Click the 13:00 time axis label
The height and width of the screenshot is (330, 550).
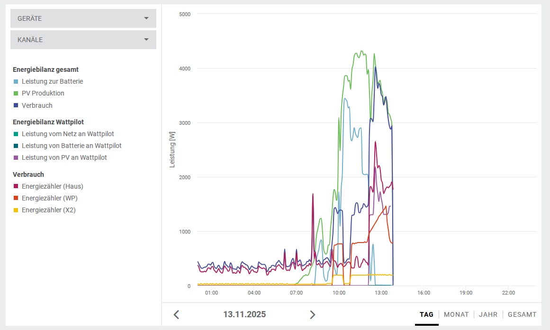tap(381, 293)
